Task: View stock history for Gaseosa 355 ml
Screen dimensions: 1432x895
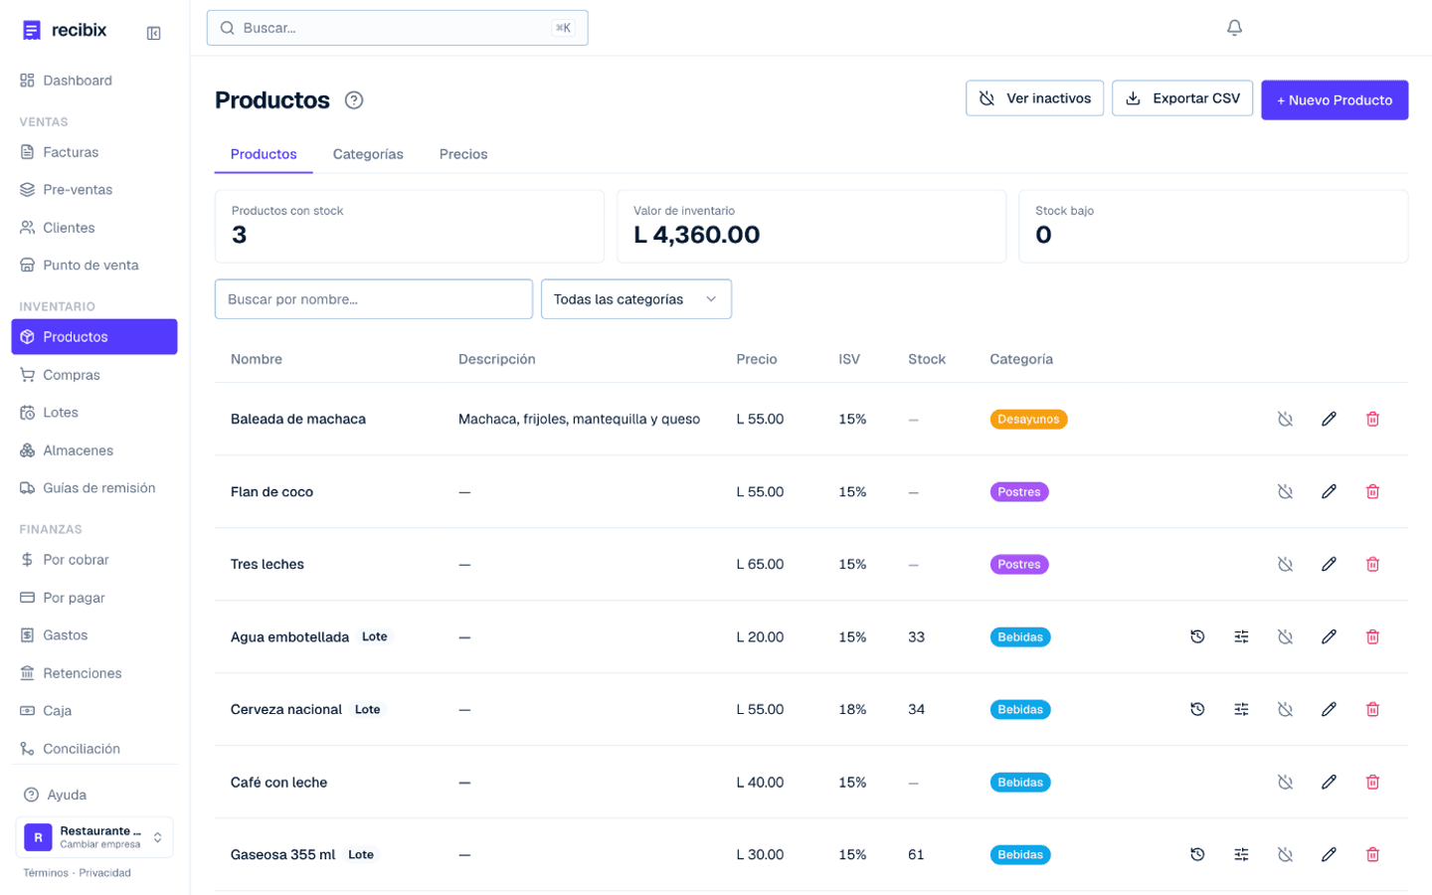Action: [x=1197, y=854]
